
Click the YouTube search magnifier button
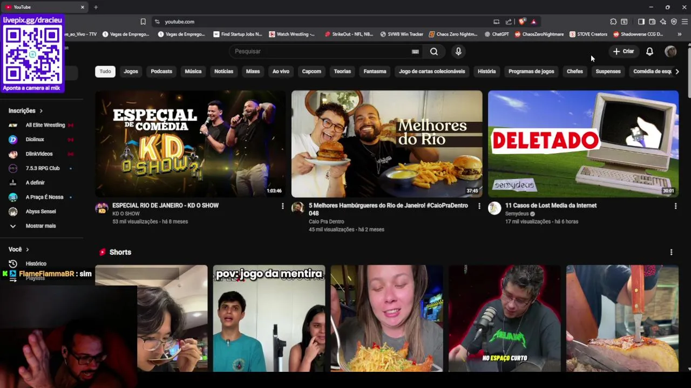[x=434, y=51]
